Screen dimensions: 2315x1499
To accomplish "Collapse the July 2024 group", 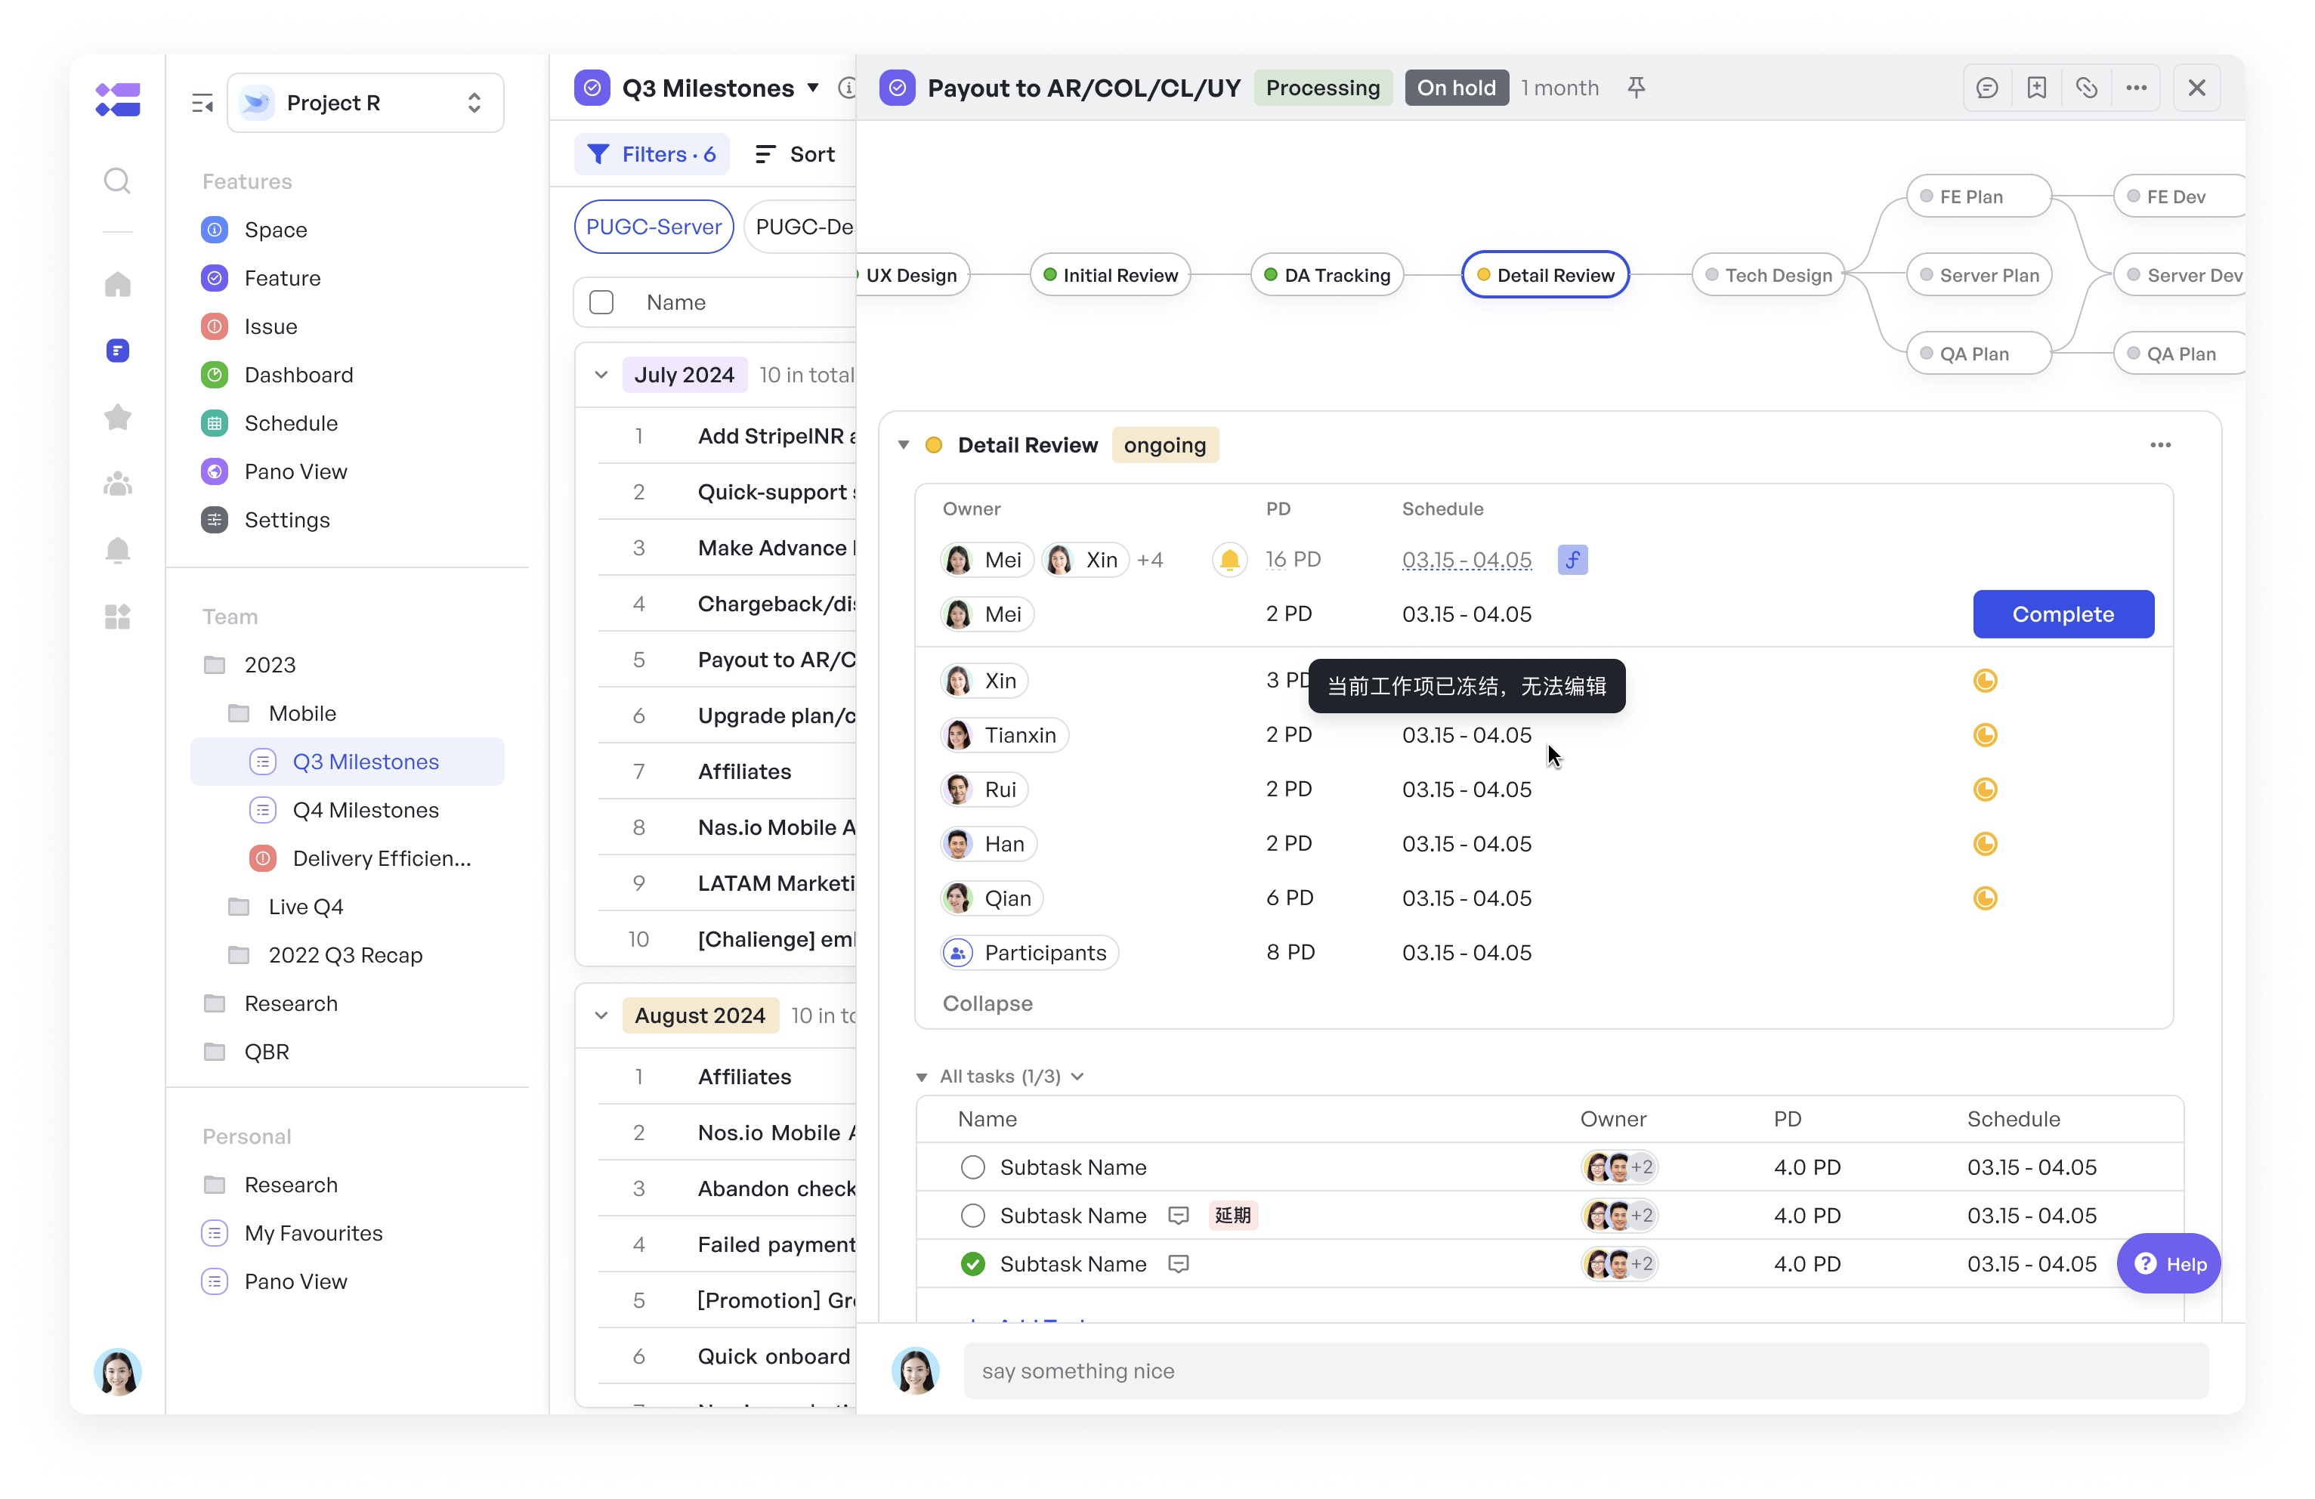I will click(x=601, y=376).
